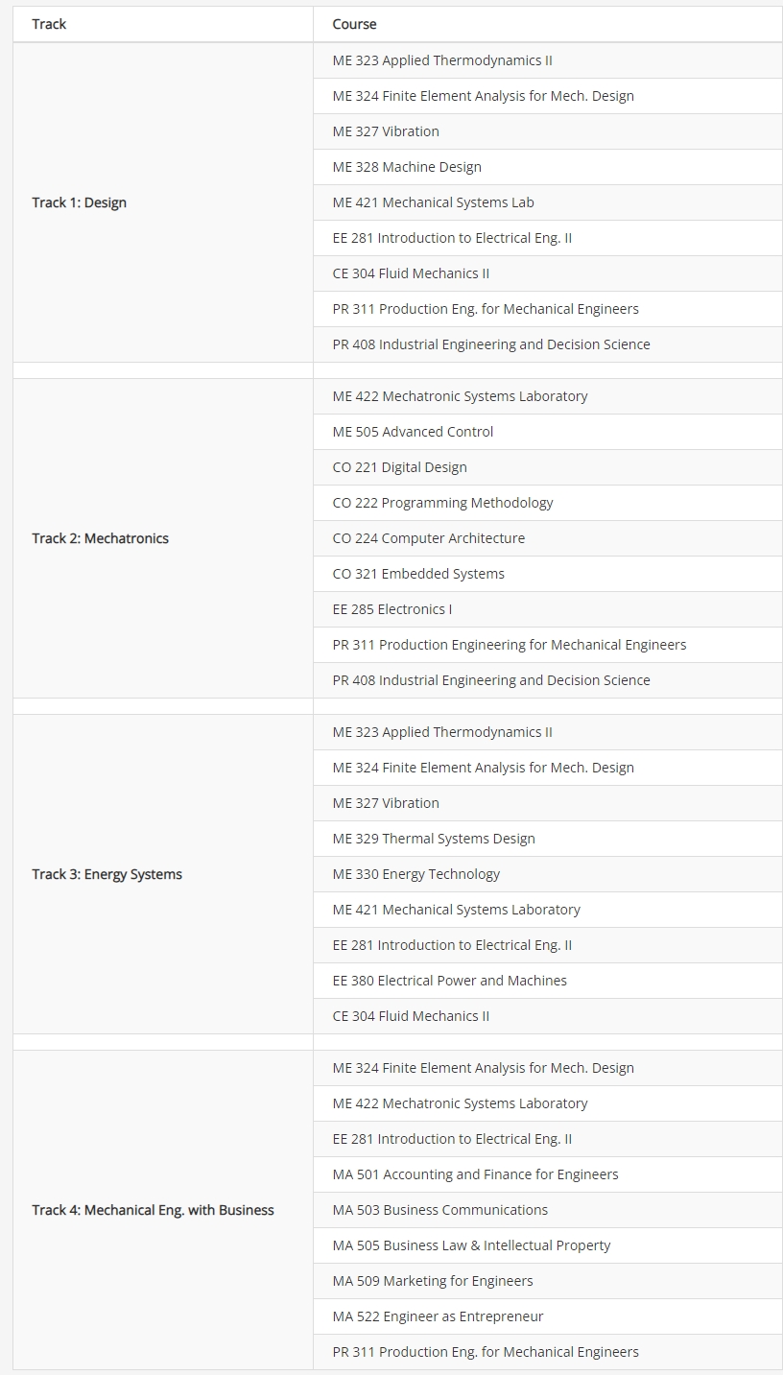
Task: Click EE 380 Electrical Power and Machines row
Action: click(x=449, y=981)
